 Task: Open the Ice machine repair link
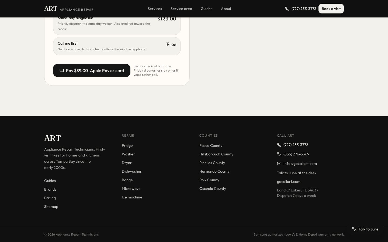[x=132, y=197]
